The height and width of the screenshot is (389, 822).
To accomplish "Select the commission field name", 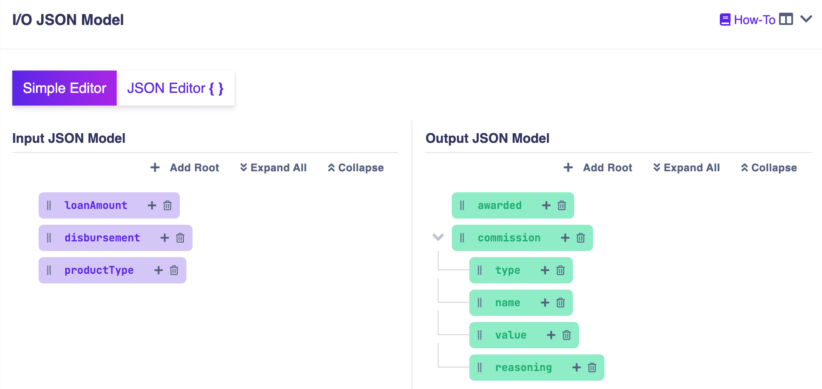I will (509, 238).
